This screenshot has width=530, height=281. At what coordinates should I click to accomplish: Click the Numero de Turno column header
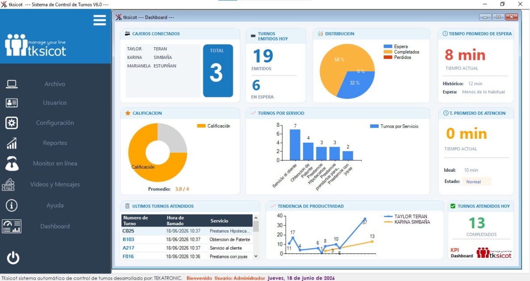click(x=142, y=220)
